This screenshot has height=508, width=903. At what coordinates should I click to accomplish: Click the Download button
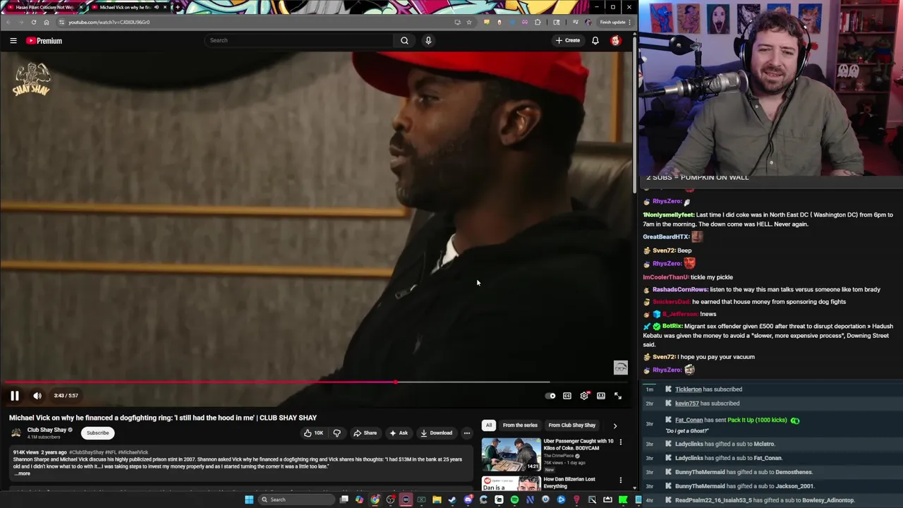click(x=436, y=433)
